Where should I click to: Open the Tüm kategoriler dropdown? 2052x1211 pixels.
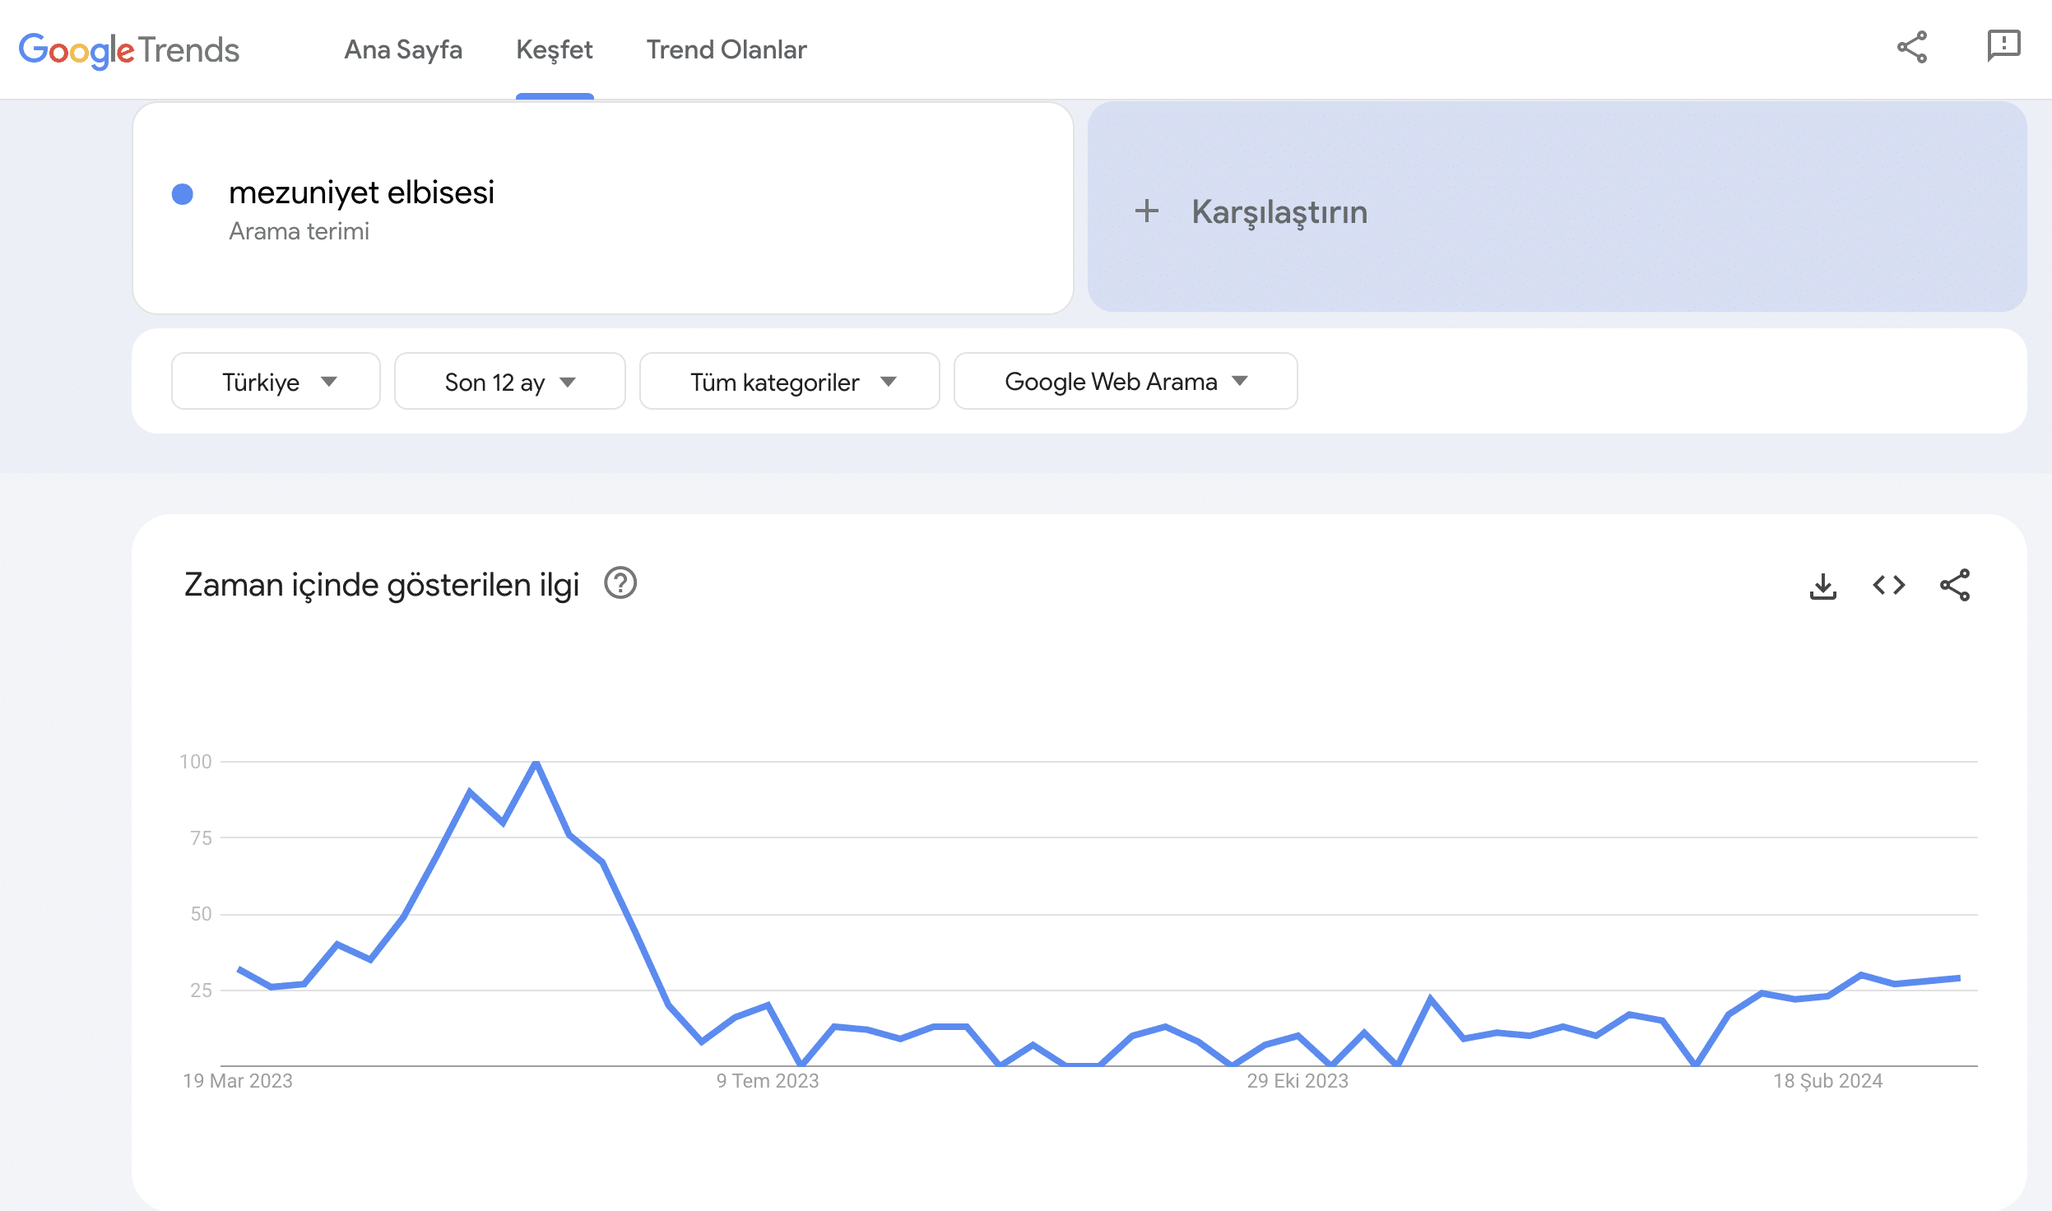coord(789,381)
